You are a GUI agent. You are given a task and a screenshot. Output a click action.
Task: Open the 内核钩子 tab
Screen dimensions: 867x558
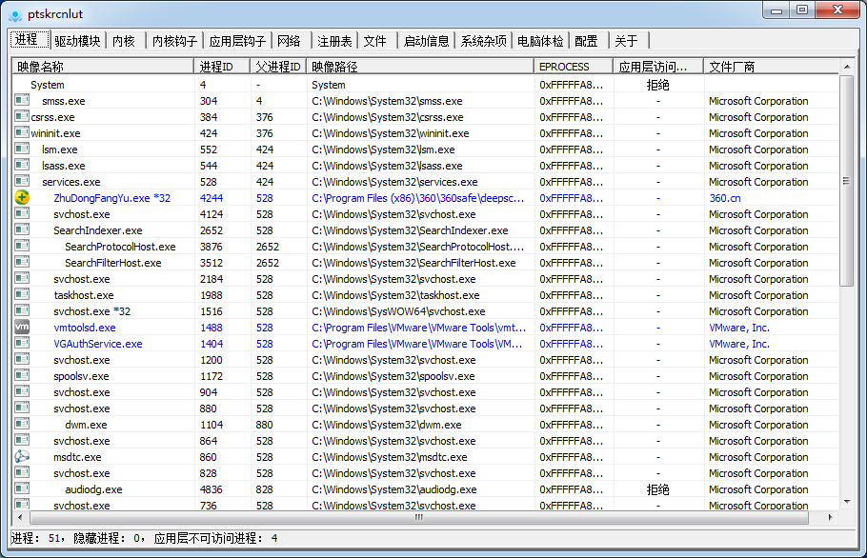174,41
